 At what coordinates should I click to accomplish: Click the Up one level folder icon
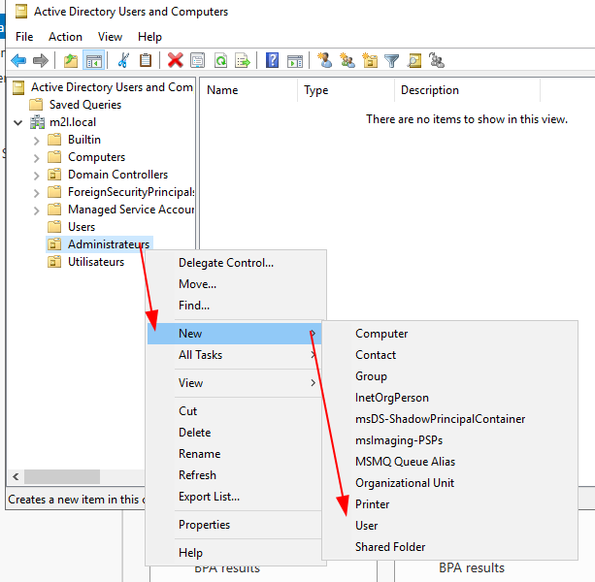point(71,60)
